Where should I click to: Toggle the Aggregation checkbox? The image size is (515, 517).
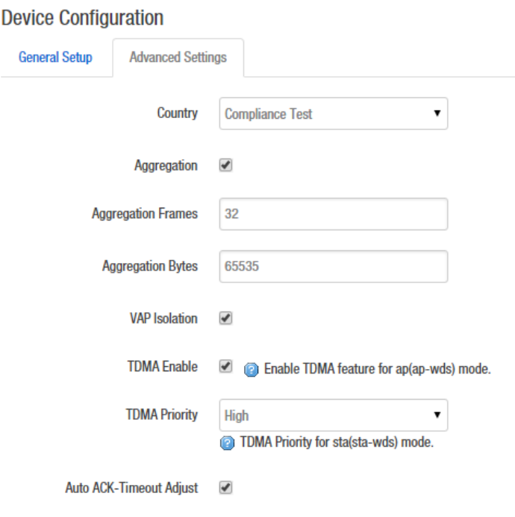click(x=225, y=167)
